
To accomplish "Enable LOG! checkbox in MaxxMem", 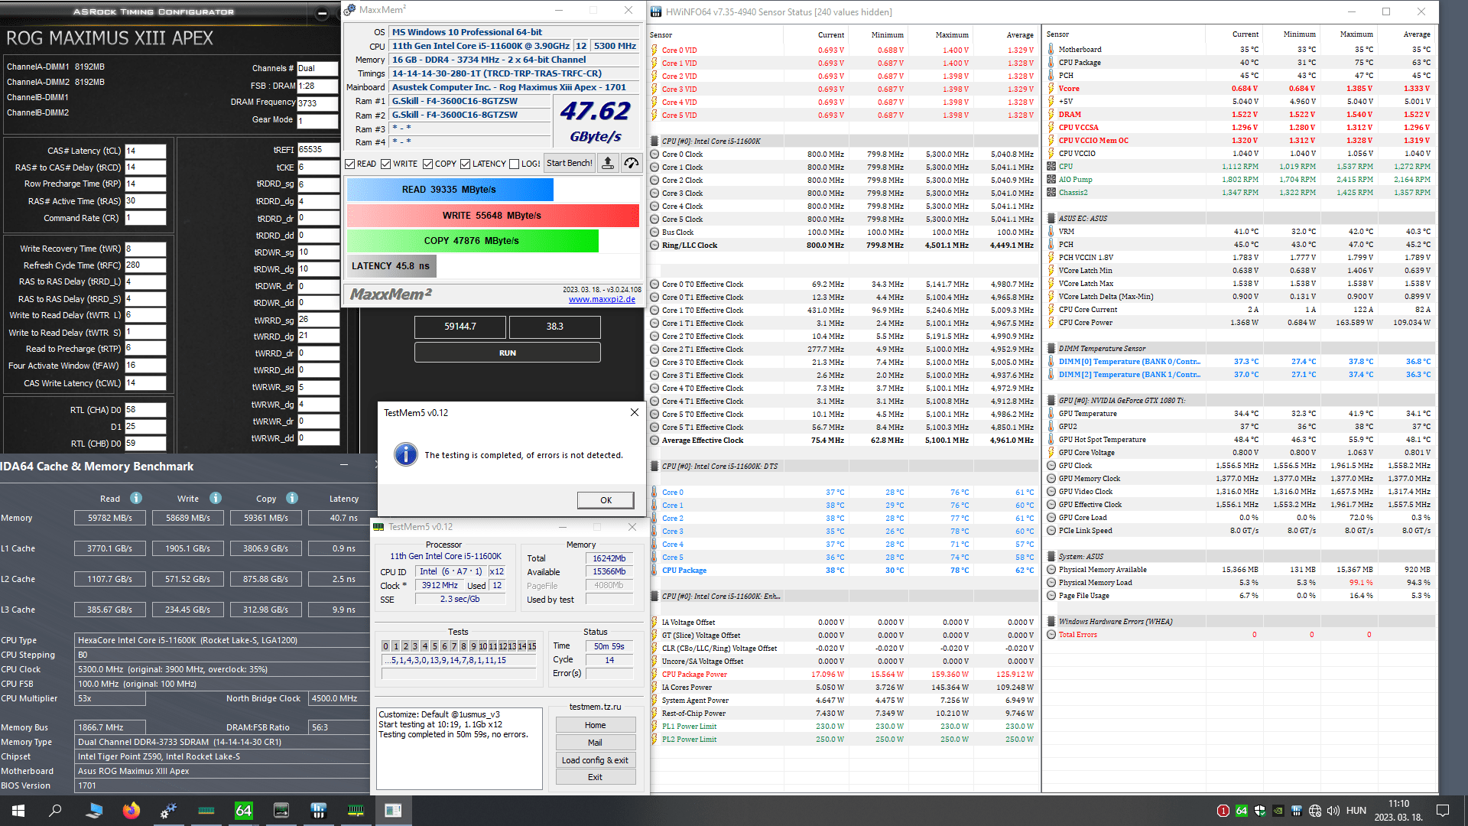I will click(515, 164).
